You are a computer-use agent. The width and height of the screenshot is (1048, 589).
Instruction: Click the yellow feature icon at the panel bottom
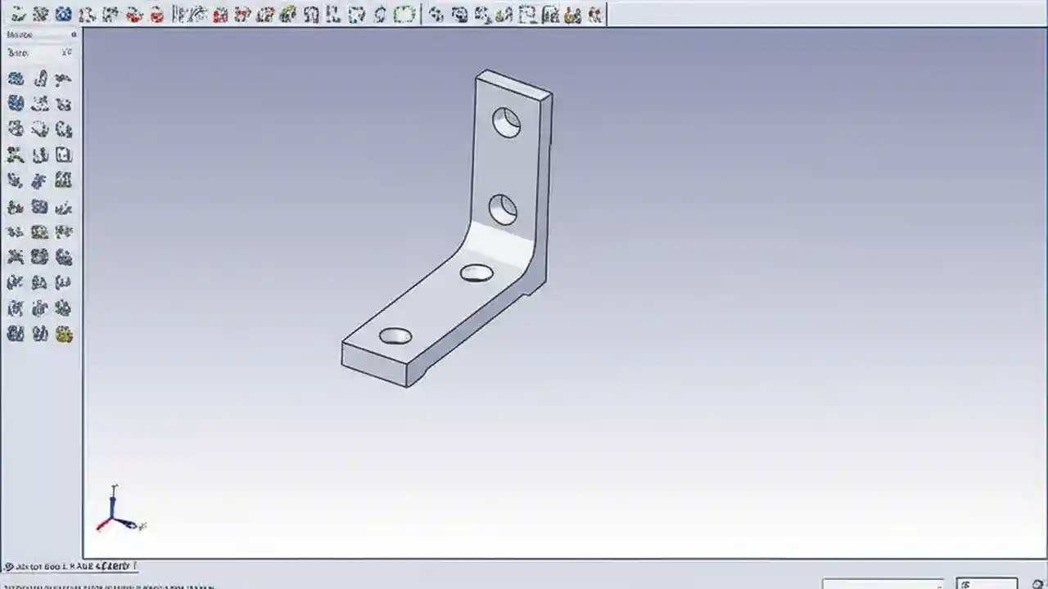(x=64, y=334)
